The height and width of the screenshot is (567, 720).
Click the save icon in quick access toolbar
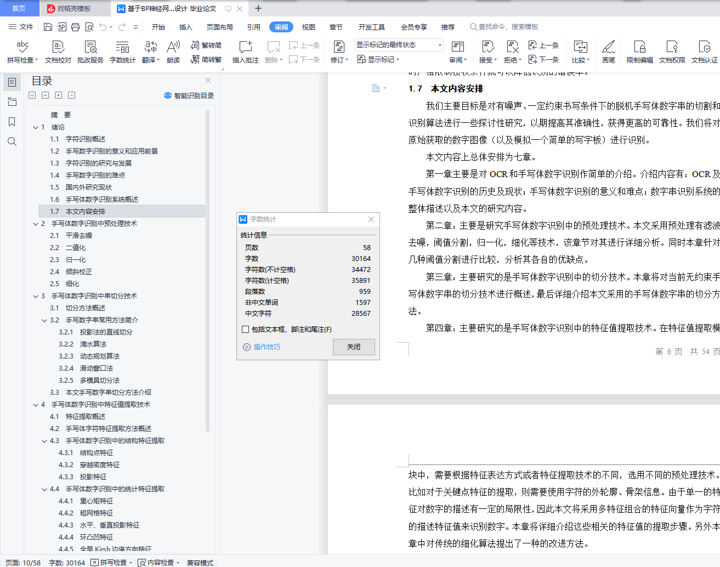pos(48,27)
